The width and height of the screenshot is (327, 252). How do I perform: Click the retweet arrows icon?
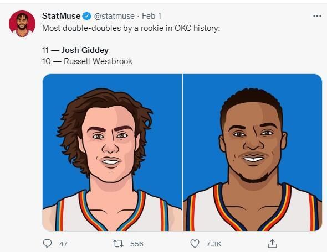(x=118, y=244)
